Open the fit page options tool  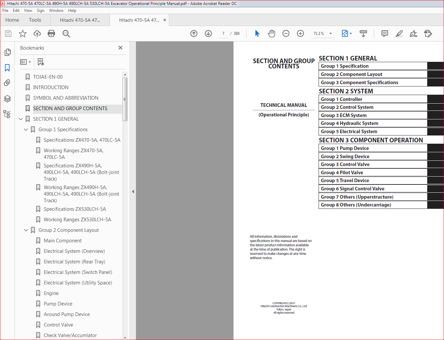coord(347,34)
